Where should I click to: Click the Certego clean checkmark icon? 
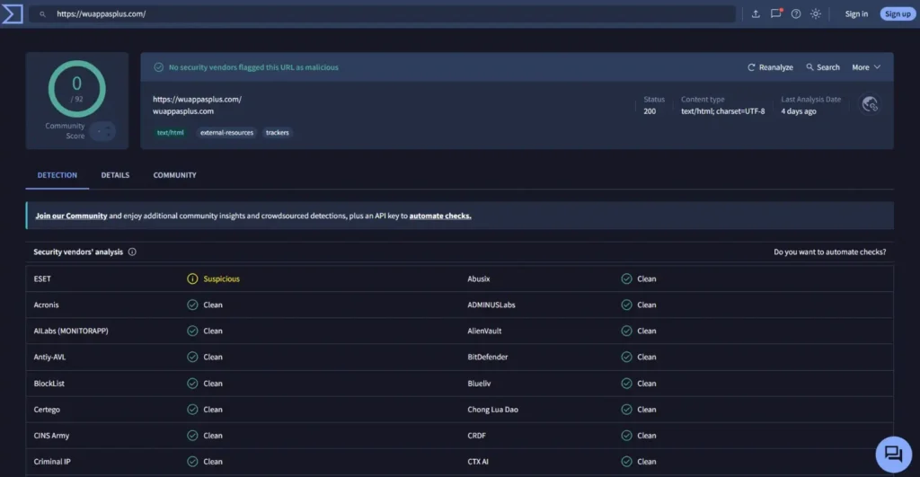point(192,410)
